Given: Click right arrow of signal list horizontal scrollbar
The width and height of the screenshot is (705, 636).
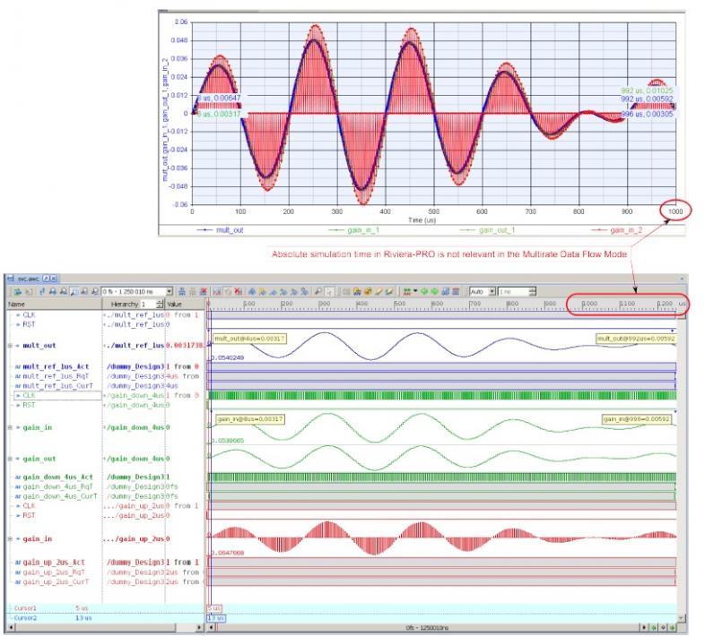Looking at the screenshot, I should pos(199,627).
